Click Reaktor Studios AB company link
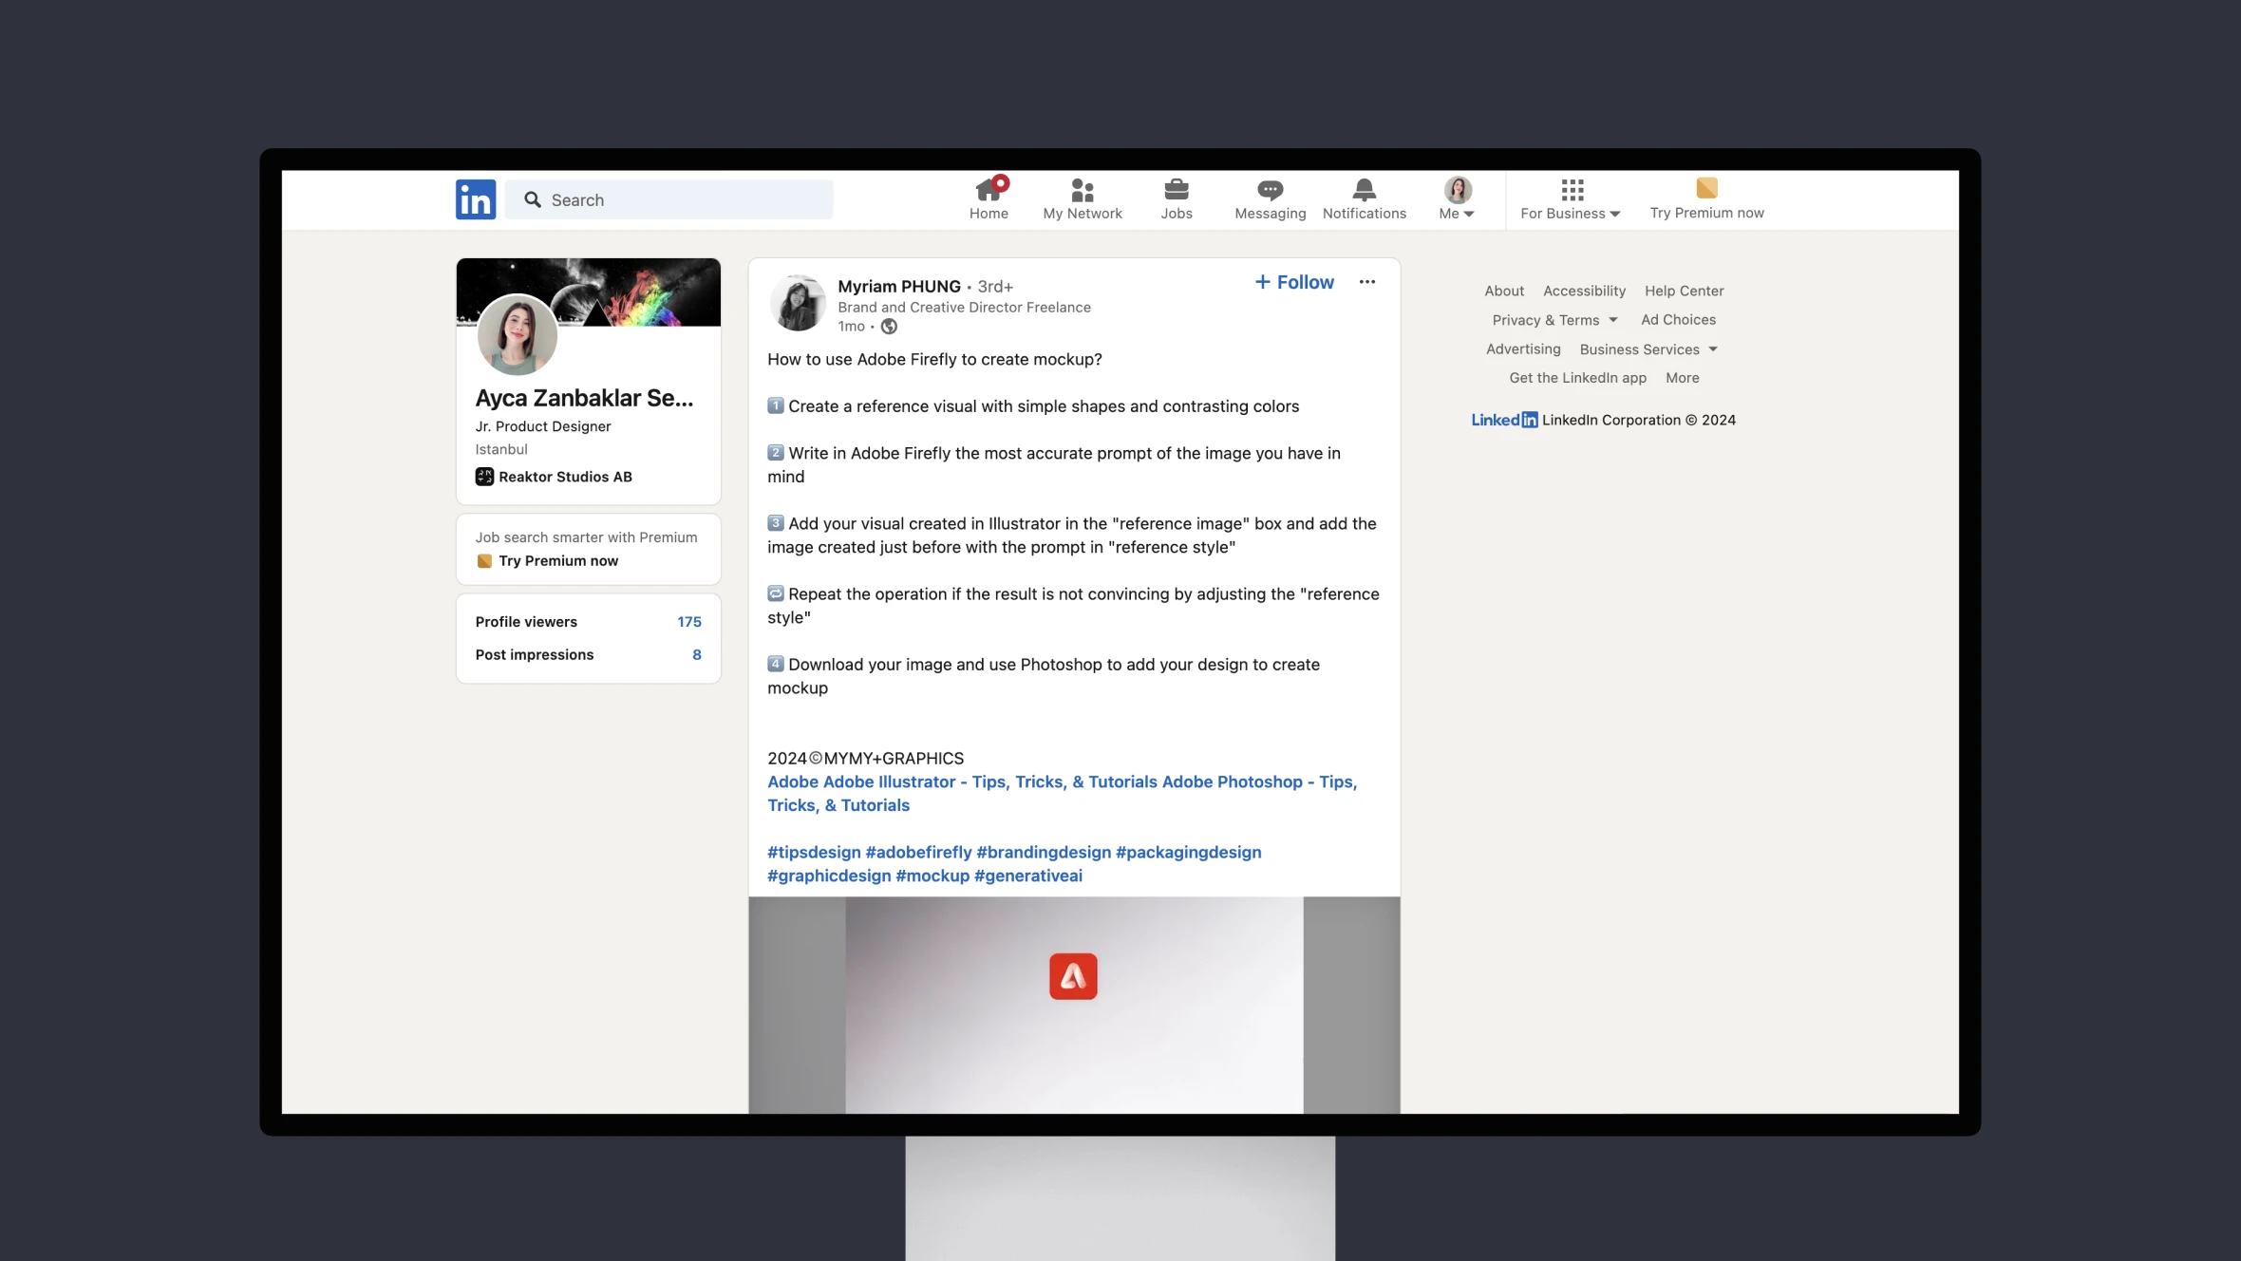 point(565,476)
